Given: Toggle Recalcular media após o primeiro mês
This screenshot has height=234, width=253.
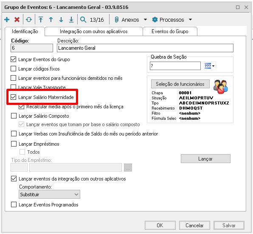Looking at the screenshot, I should (x=22, y=107).
